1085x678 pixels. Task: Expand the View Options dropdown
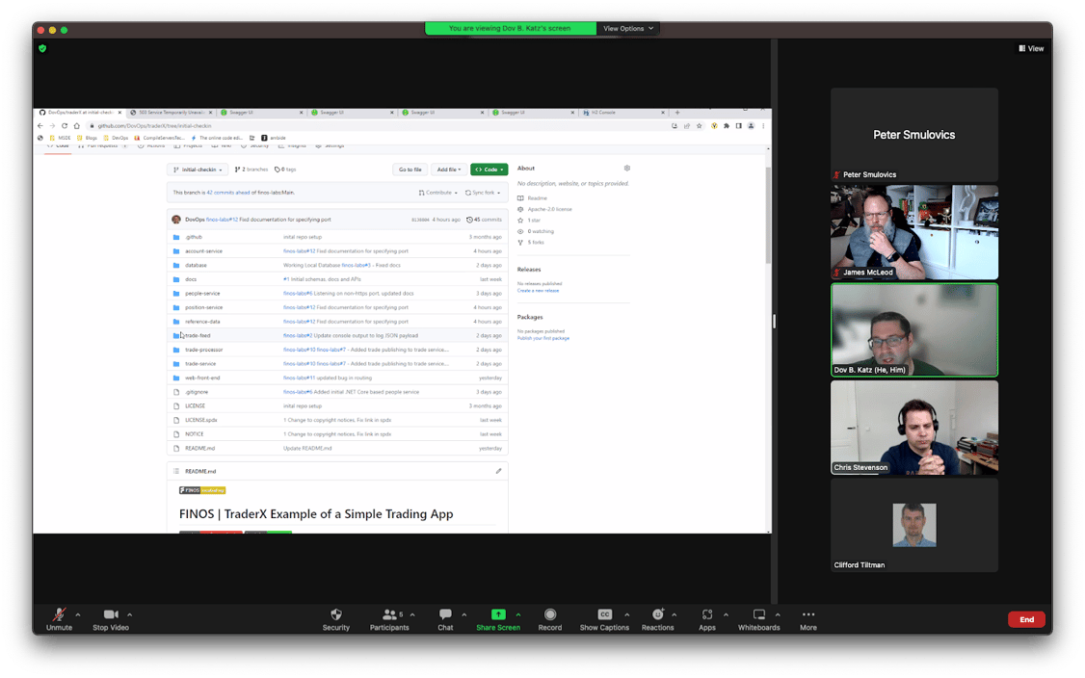(628, 29)
